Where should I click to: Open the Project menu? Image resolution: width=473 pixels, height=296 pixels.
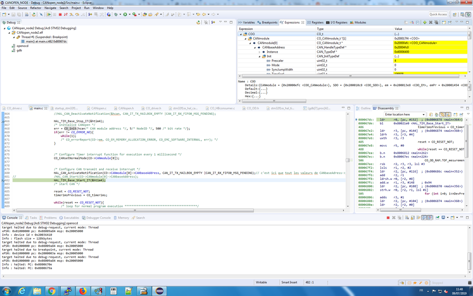(x=76, y=8)
